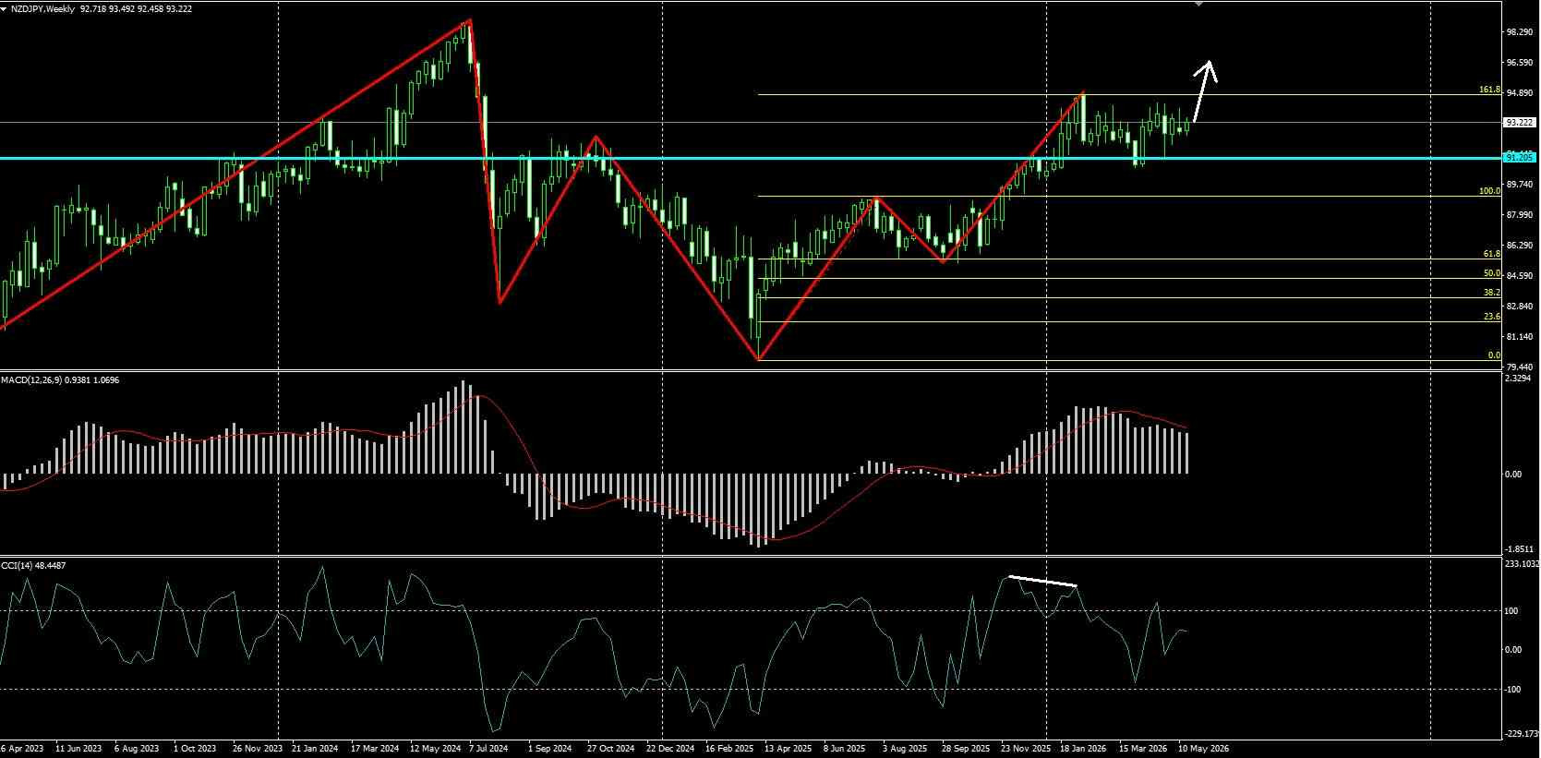Click the CCI scale minimum -229.173

coord(1522,734)
